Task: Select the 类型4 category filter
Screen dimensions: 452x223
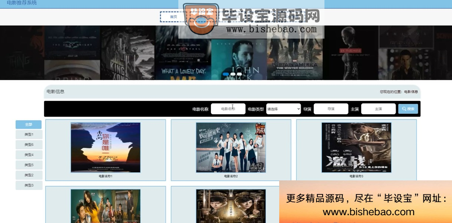Action: click(29, 155)
